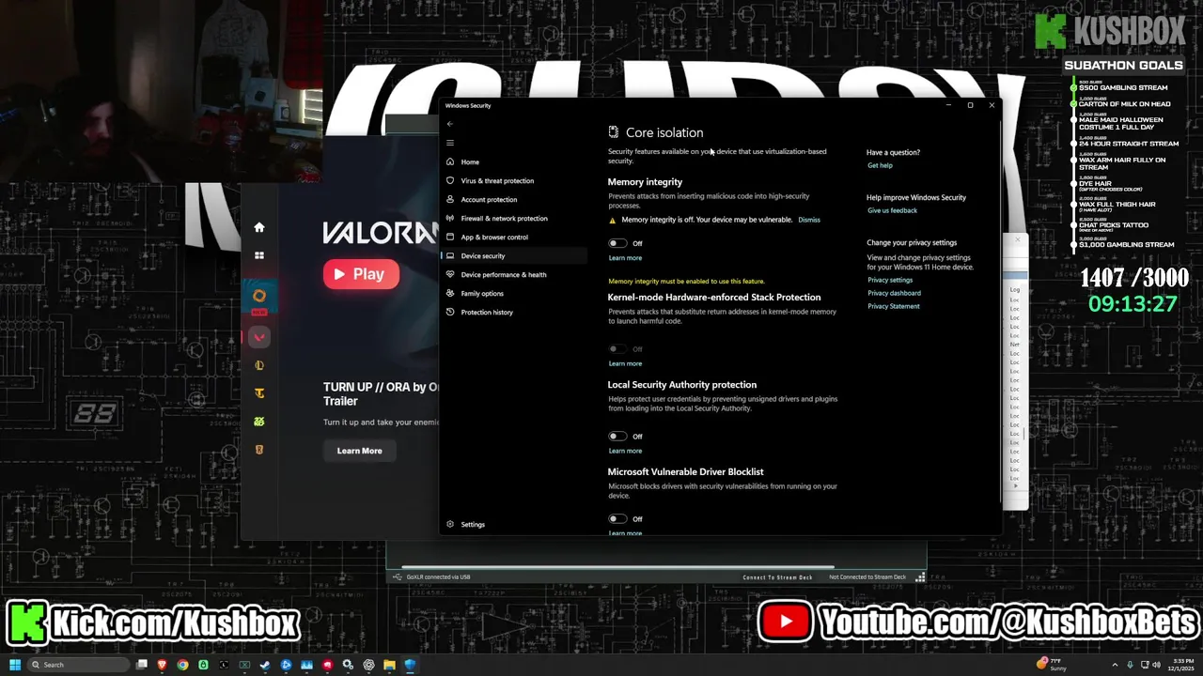Click Home icon in Riot Client sidebar
The width and height of the screenshot is (1203, 676).
pos(259,227)
